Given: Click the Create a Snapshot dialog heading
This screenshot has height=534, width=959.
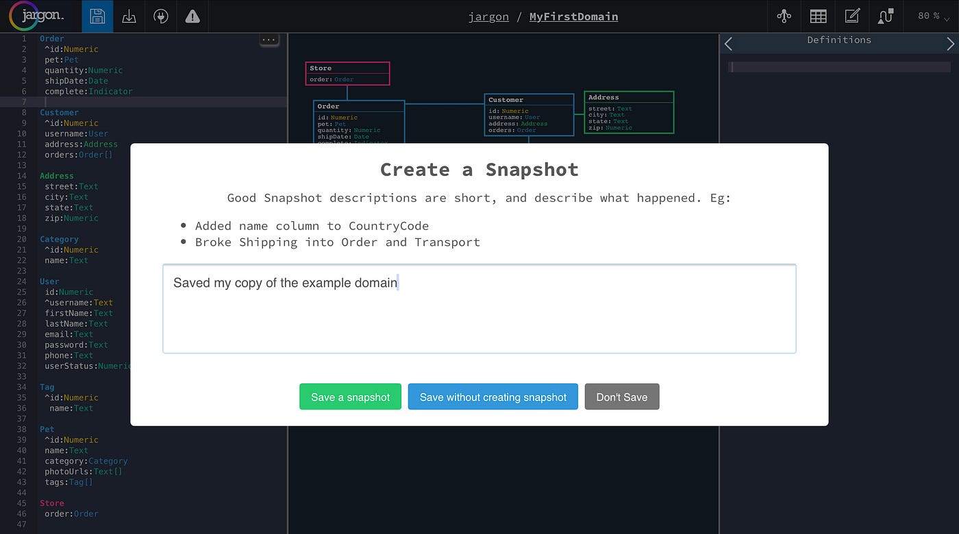Looking at the screenshot, I should pyautogui.click(x=480, y=169).
